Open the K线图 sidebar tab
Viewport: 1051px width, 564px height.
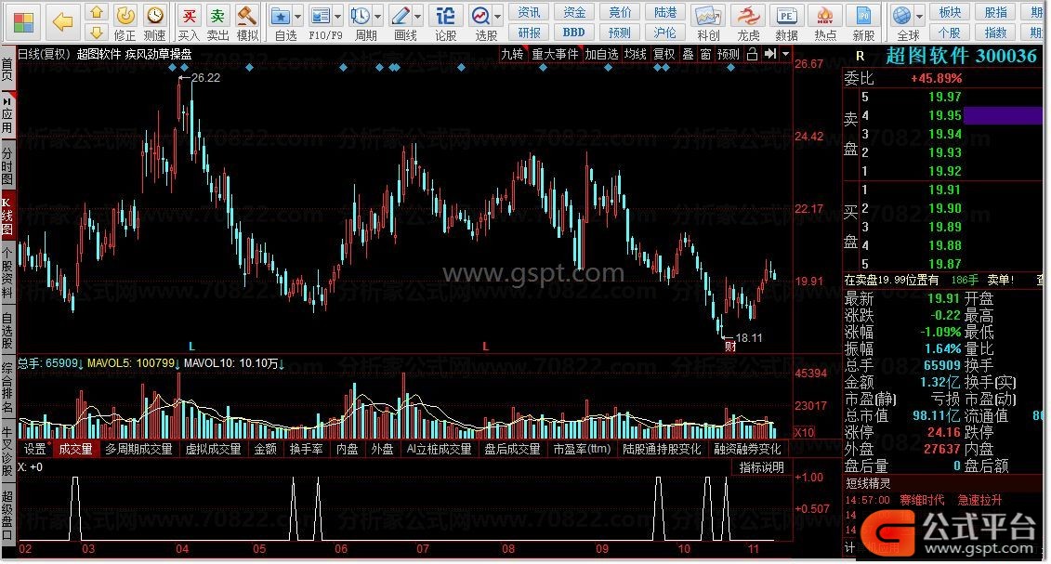(x=7, y=216)
